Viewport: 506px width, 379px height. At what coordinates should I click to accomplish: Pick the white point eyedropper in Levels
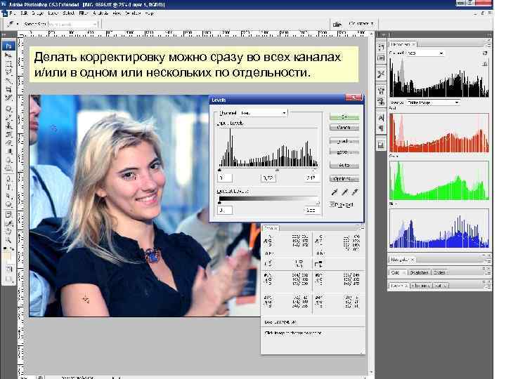[355, 192]
